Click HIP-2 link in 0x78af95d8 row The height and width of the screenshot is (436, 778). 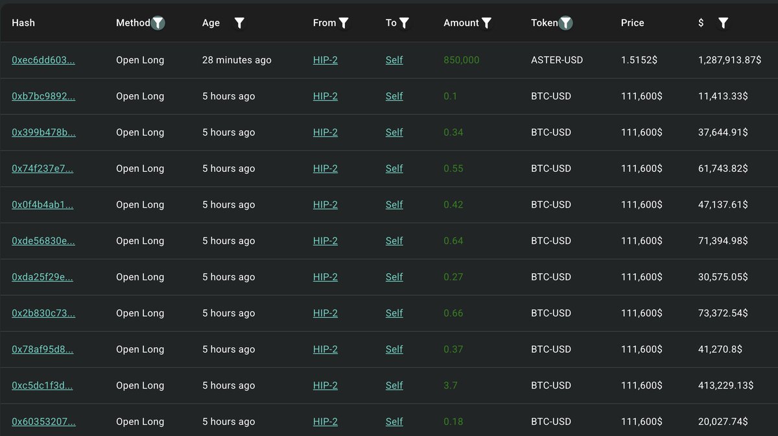coord(325,350)
